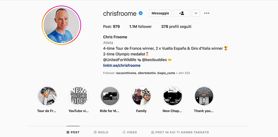Open the Tour de France highlight
The width and height of the screenshot is (278, 137).
(x=47, y=96)
